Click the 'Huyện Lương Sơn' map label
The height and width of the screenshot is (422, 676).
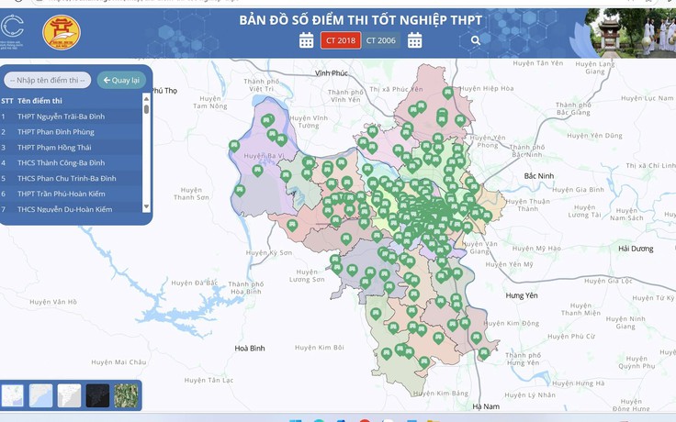(x=307, y=275)
